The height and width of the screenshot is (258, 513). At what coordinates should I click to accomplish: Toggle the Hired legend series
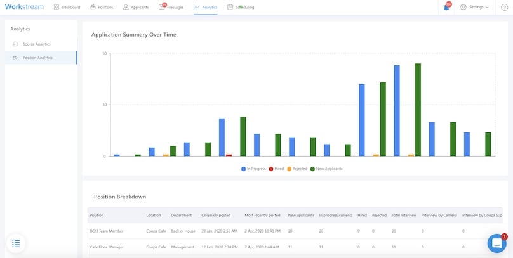coord(277,169)
